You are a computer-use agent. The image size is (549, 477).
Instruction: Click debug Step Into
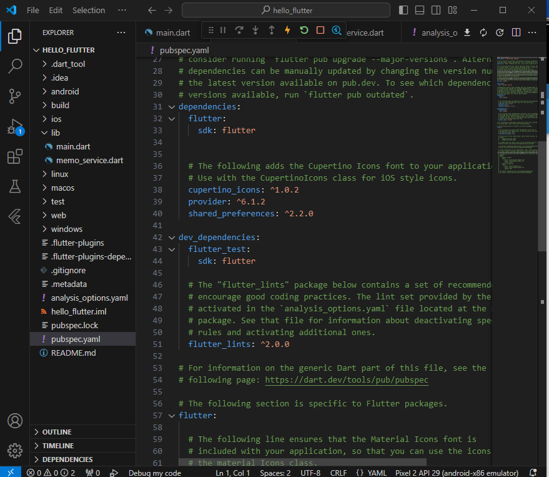click(x=255, y=31)
